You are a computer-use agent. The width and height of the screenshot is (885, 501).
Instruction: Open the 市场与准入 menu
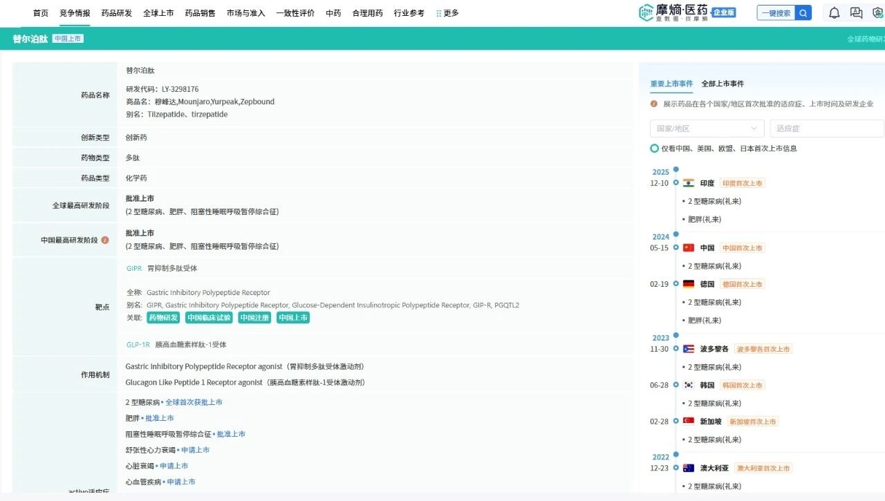(245, 13)
